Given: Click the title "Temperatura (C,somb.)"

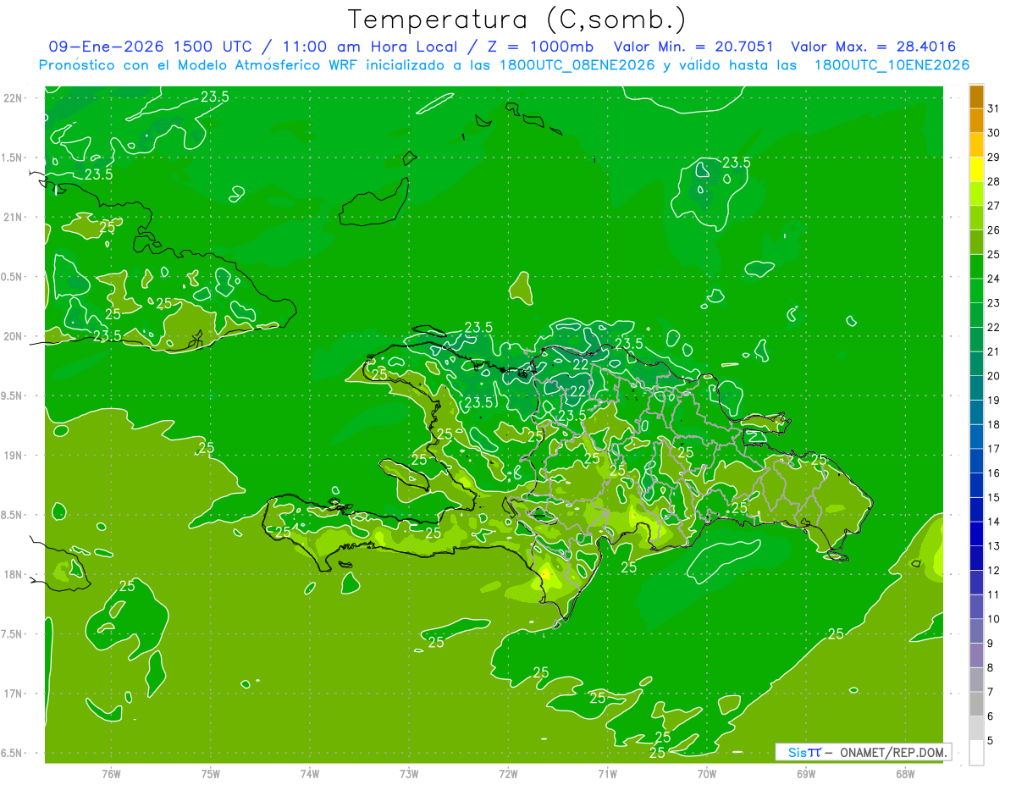Looking at the screenshot, I should pyautogui.click(x=517, y=19).
